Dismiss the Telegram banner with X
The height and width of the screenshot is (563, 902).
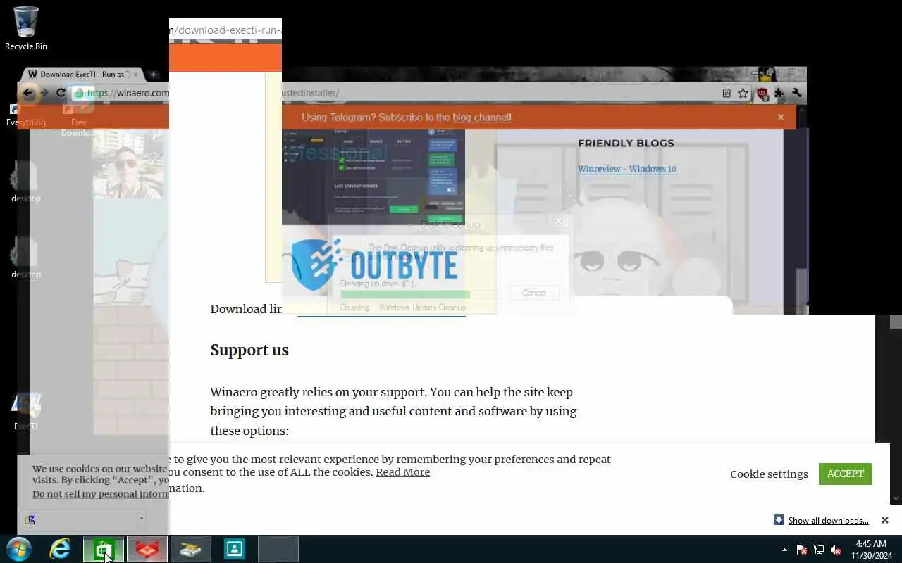(781, 117)
